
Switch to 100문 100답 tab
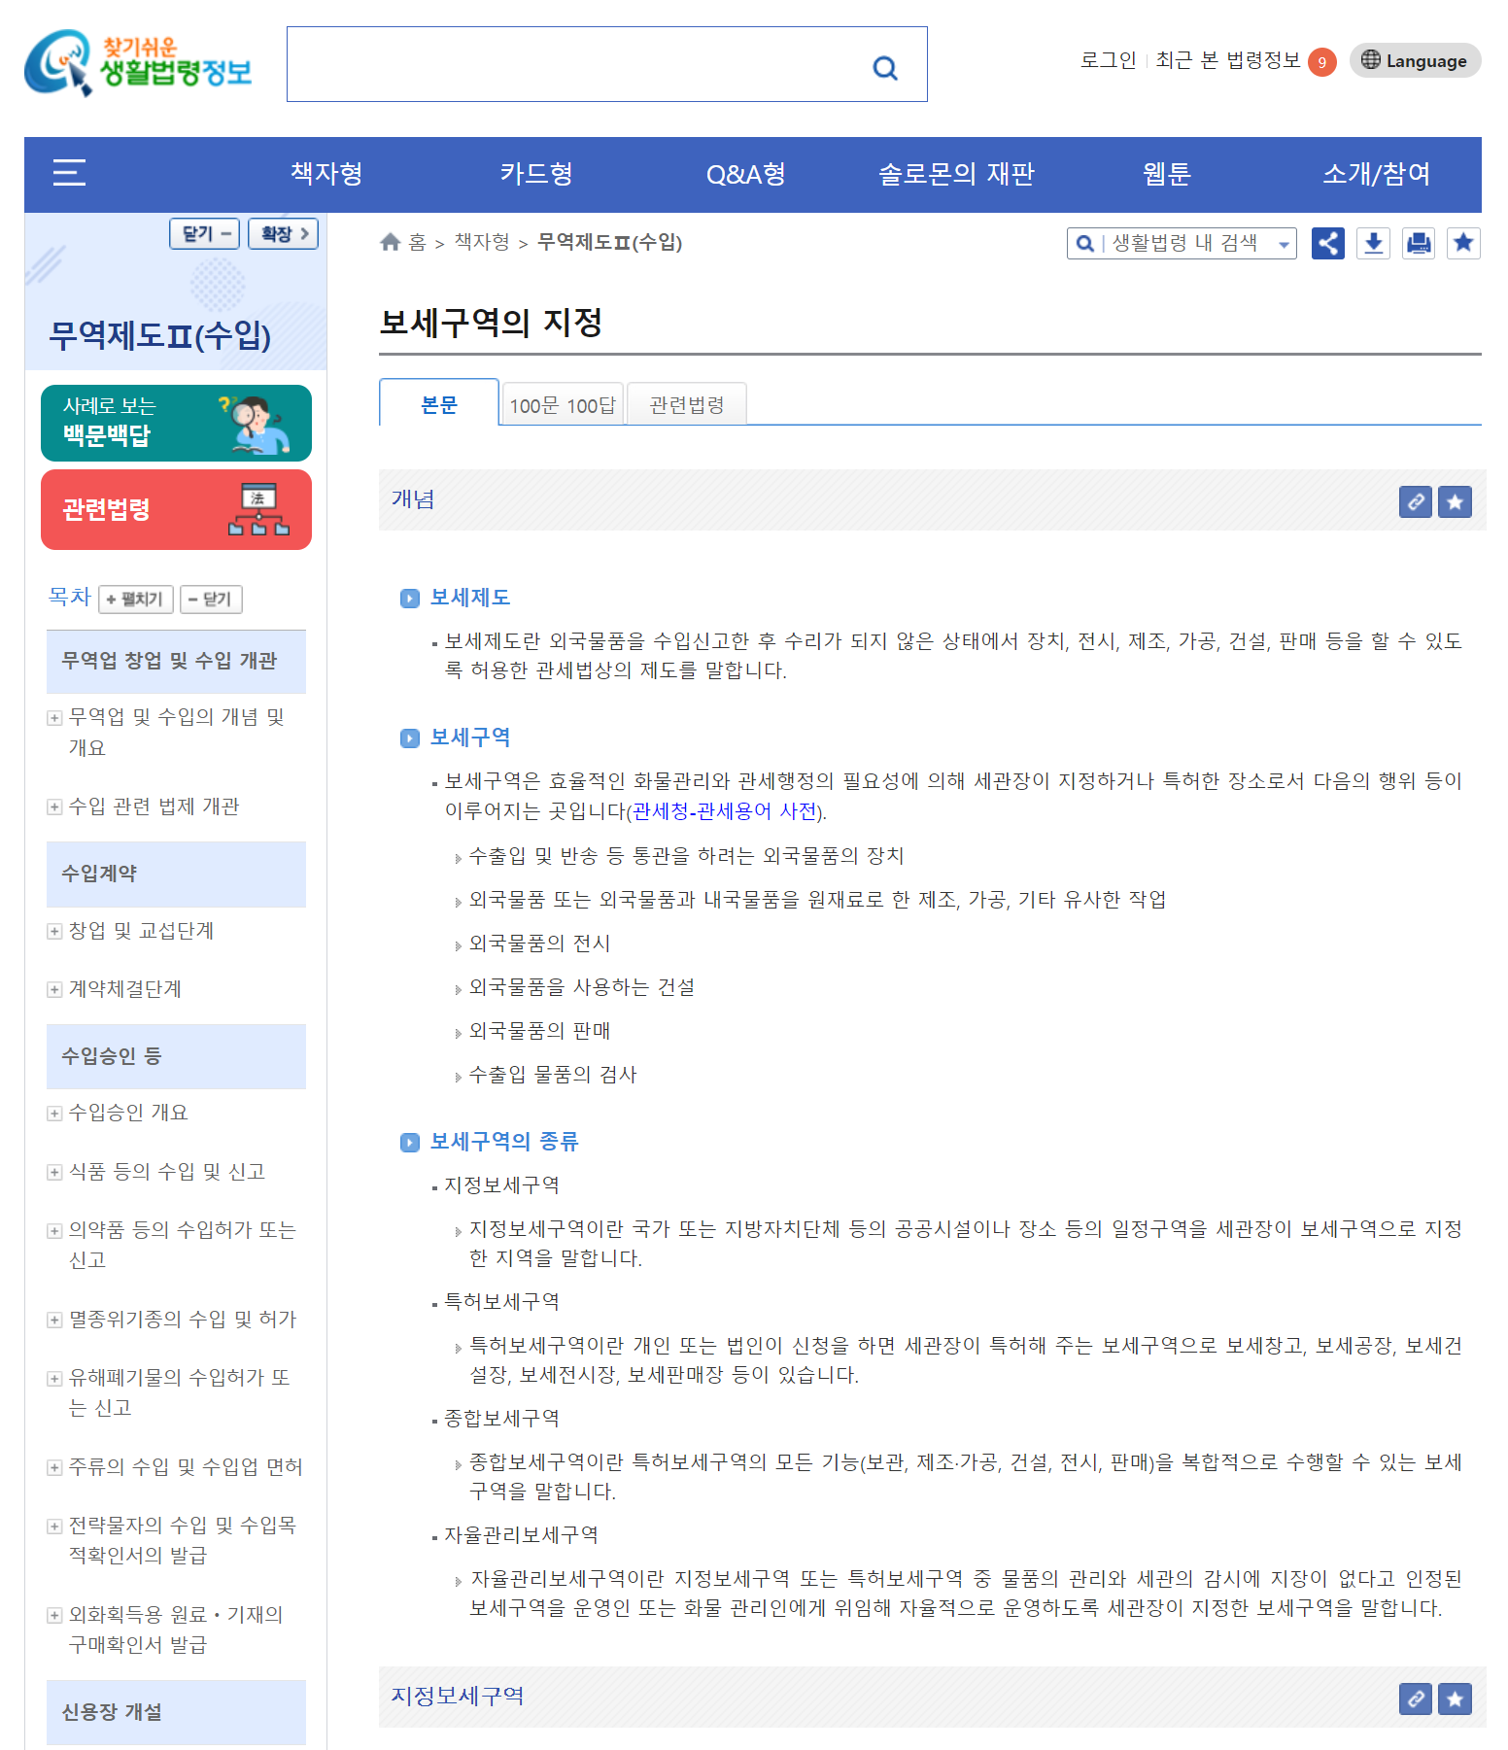point(563,404)
